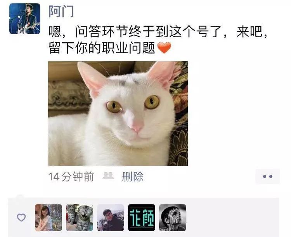Open the 阿门 username profile link
This screenshot has width=291, height=237.
point(61,11)
